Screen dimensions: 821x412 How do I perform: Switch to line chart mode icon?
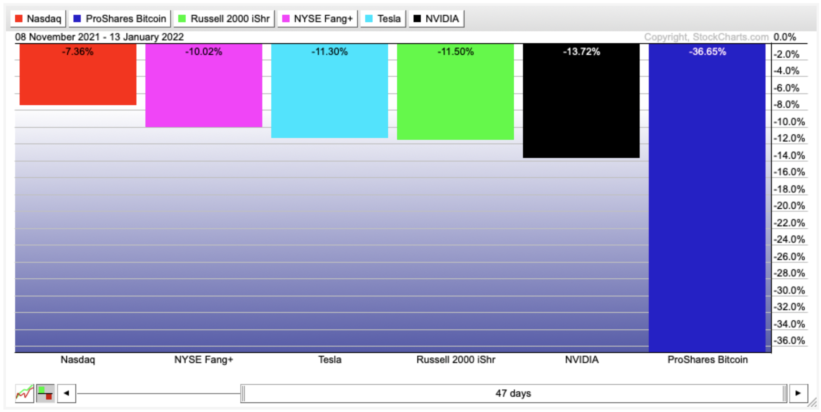point(24,393)
